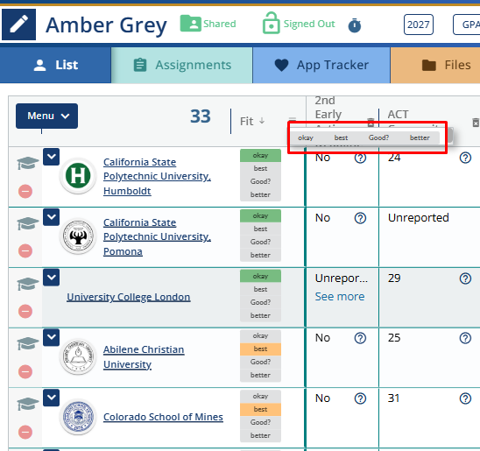Viewport: 480px width, 451px height.
Task: Switch to the List tab
Action: click(x=55, y=65)
